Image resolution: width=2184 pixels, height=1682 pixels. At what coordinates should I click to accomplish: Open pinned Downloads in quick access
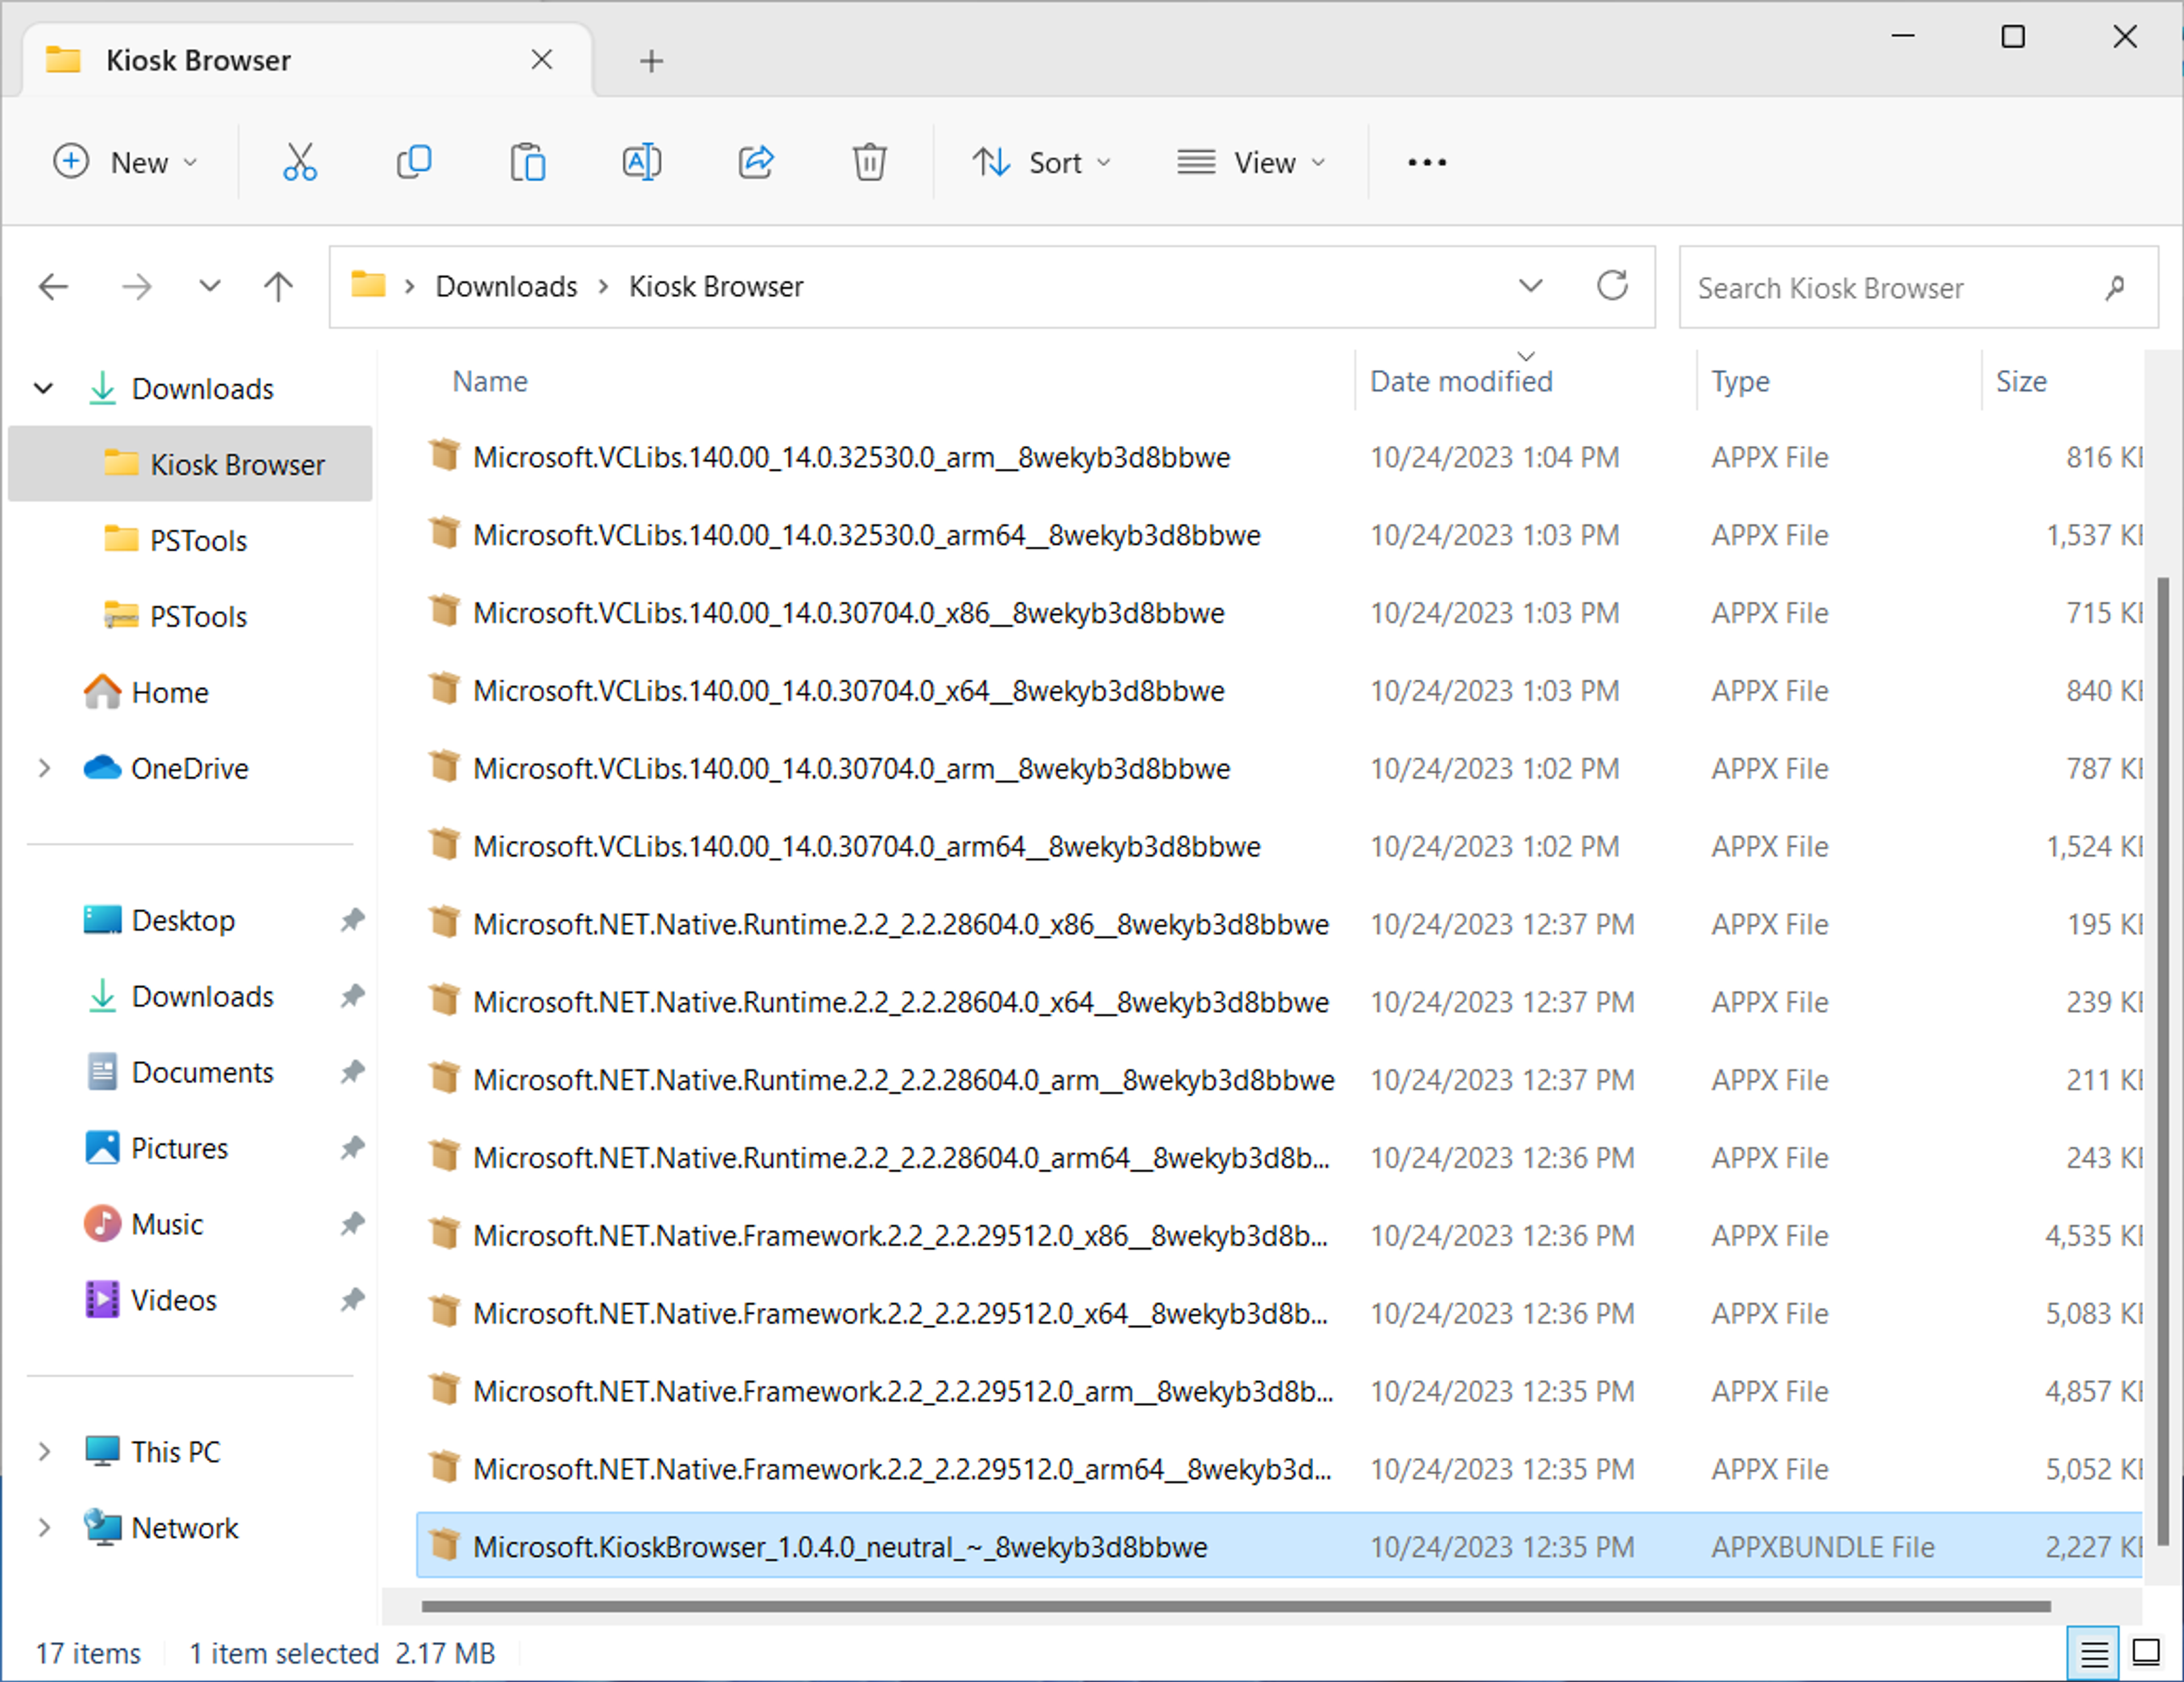tap(180, 996)
